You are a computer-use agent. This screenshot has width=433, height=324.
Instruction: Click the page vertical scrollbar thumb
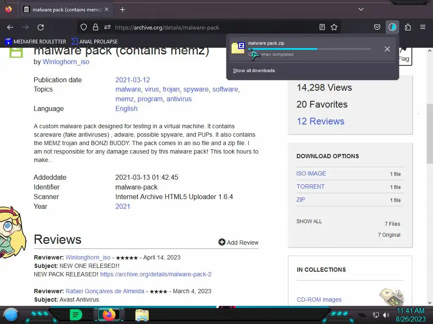click(x=430, y=134)
